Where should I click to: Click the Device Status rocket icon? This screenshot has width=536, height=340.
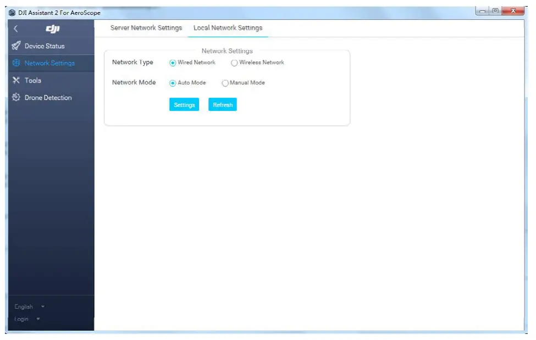pos(16,46)
